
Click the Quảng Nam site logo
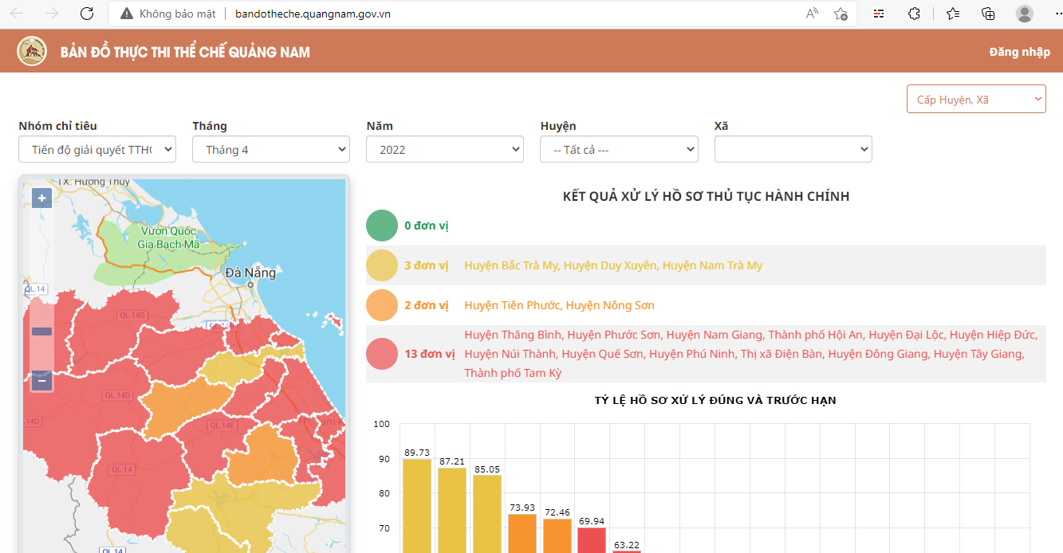coord(32,52)
